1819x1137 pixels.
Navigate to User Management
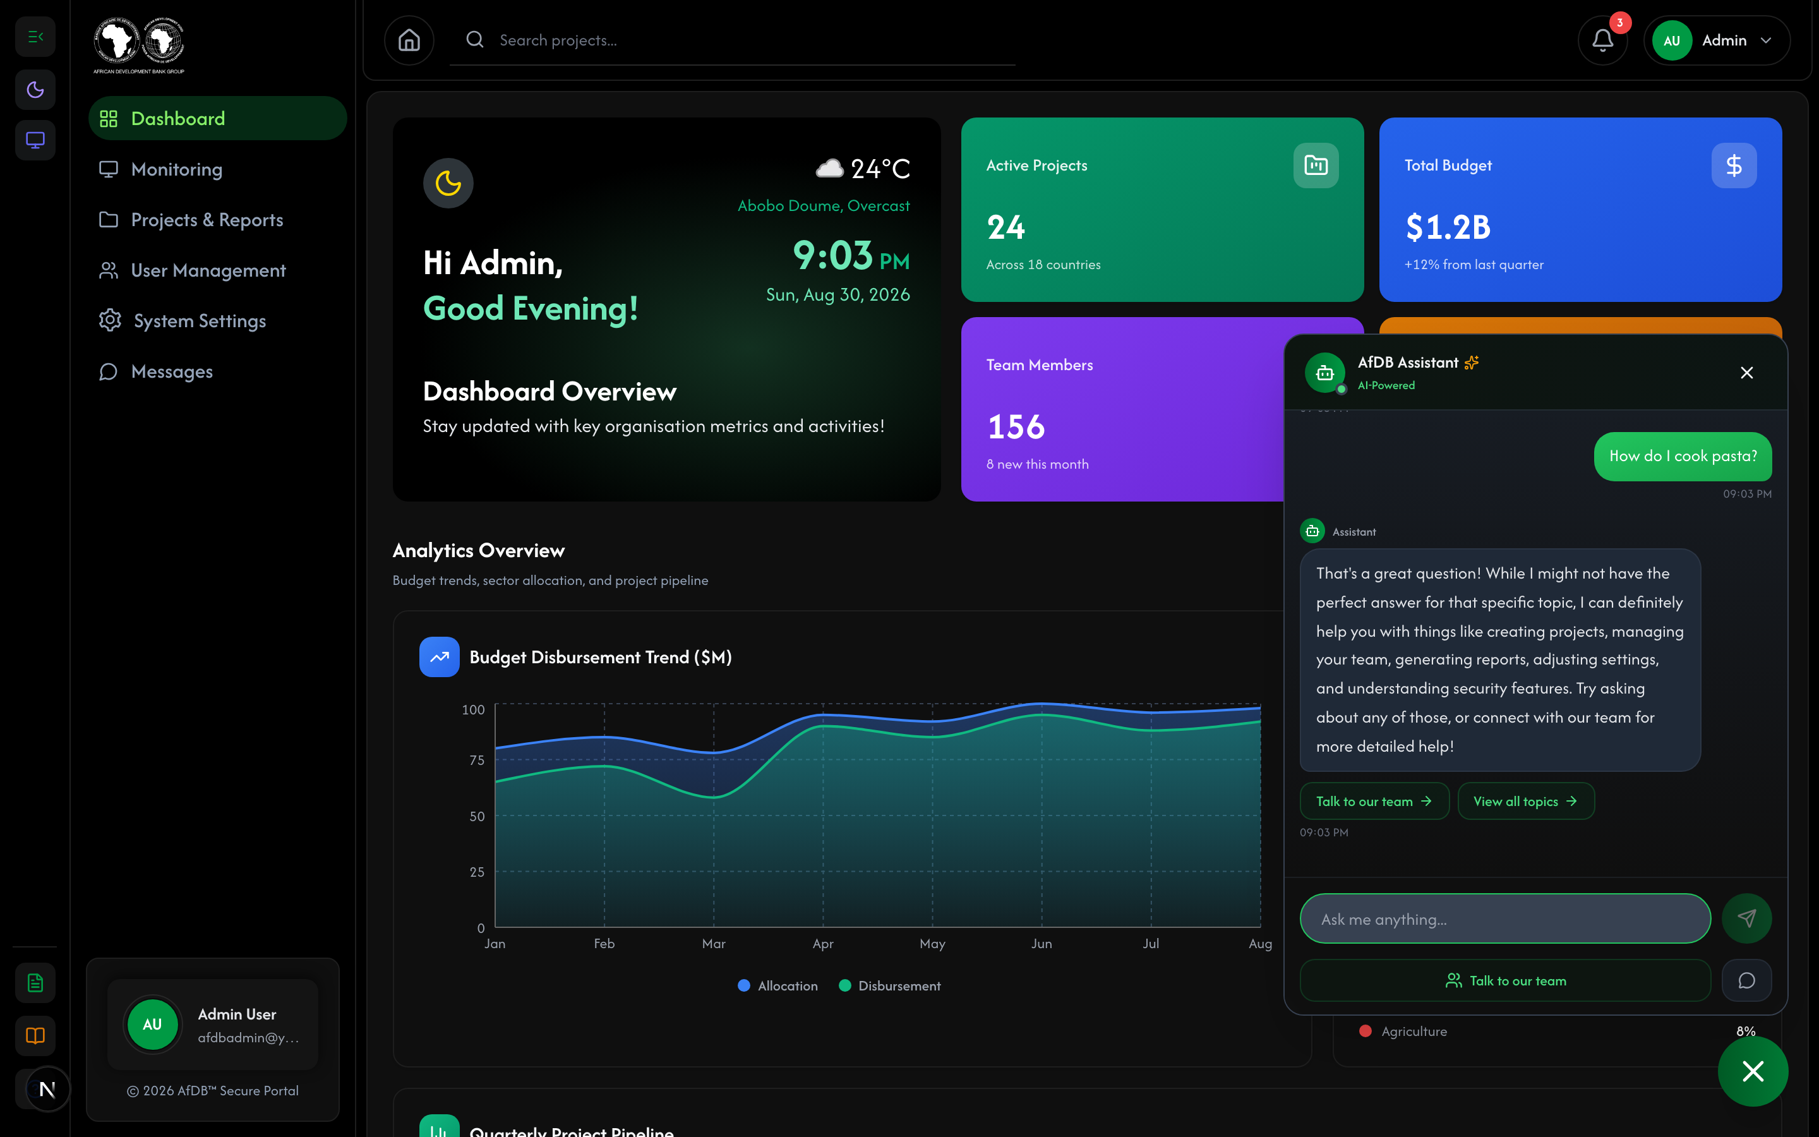pyautogui.click(x=217, y=270)
